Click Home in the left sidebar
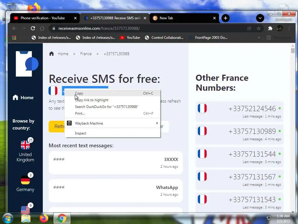 [x=23, y=97]
